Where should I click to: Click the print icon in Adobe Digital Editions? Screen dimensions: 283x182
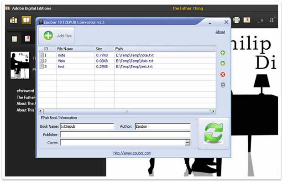tap(236, 20)
